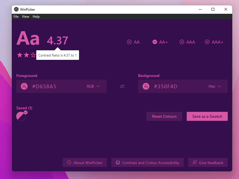Click the third contrast rating star

click(x=33, y=55)
